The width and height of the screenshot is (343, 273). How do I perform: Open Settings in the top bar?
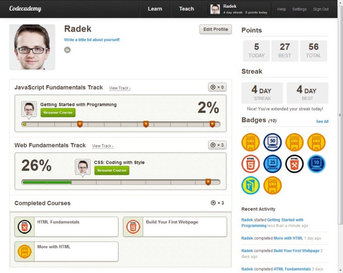pos(299,9)
